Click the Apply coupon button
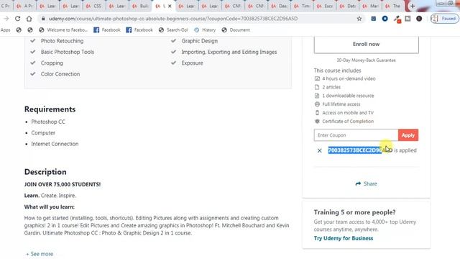 click(x=408, y=135)
